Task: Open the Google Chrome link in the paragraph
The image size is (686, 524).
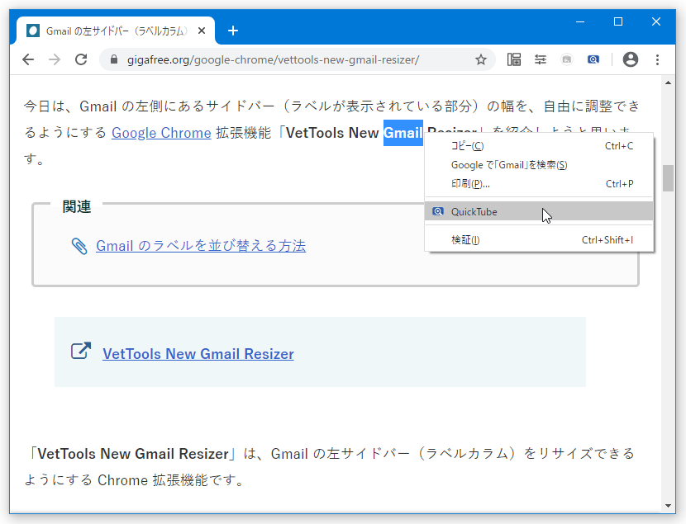Action: coord(161,133)
